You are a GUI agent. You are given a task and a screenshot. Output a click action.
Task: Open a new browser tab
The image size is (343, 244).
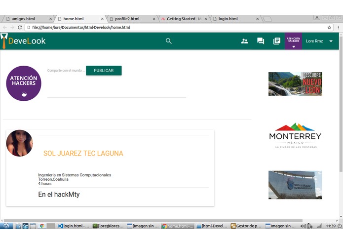coord(267,19)
